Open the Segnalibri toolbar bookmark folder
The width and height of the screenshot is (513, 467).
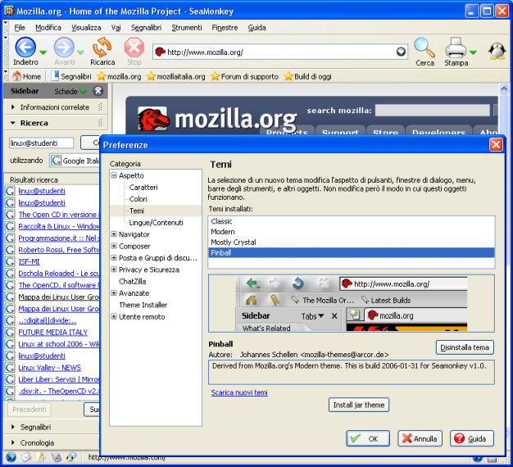click(x=71, y=76)
